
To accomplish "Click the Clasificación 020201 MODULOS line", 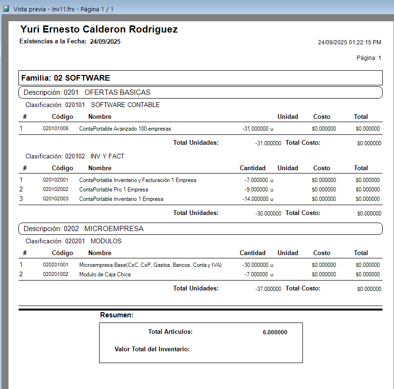I will tap(73, 241).
